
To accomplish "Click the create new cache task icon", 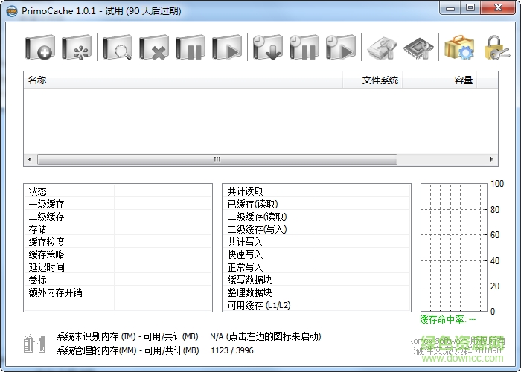I will point(40,49).
